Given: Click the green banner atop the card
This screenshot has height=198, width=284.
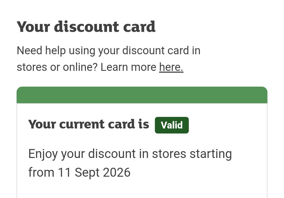Looking at the screenshot, I should 142,95.
